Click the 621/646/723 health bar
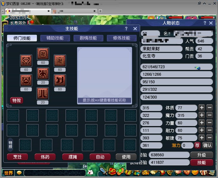The height and width of the screenshot is (178, 218). click(176, 67)
